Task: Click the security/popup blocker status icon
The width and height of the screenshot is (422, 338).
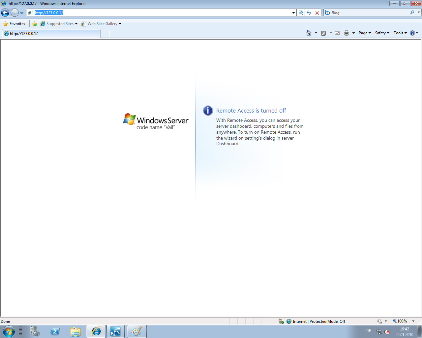Action: 281,321
